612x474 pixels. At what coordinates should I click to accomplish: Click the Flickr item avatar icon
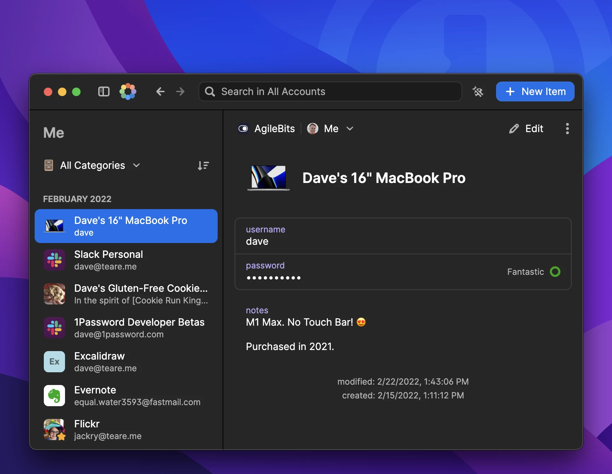[x=54, y=429]
